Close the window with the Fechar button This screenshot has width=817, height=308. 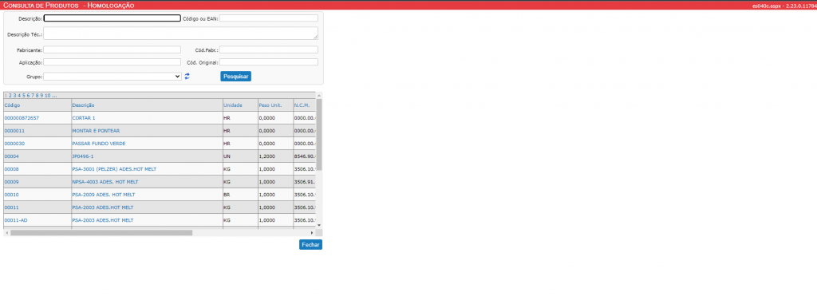point(310,244)
